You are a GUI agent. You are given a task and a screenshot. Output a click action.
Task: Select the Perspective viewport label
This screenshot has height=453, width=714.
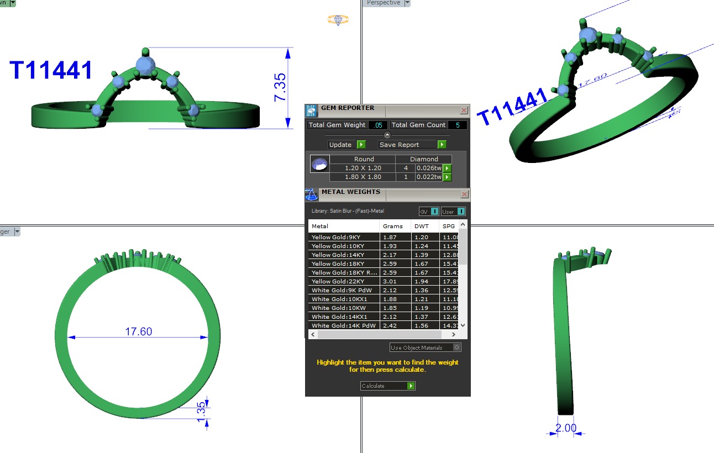point(383,3)
